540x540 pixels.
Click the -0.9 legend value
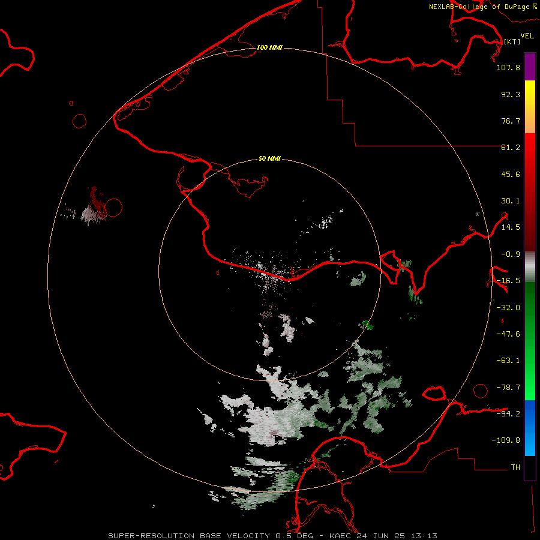511,254
